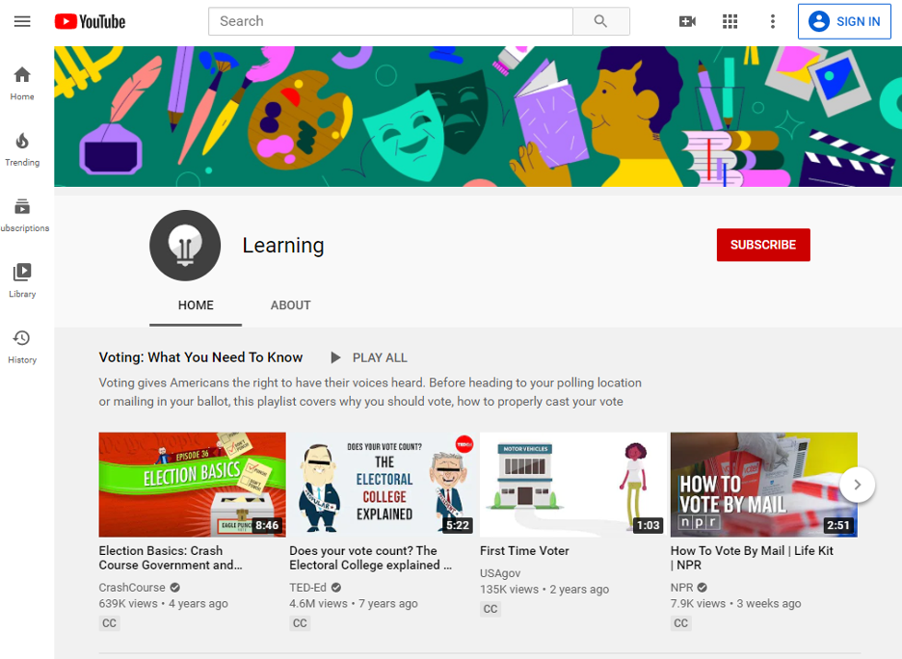Switch to the ABOUT channel tab
This screenshot has width=902, height=659.
pos(290,305)
